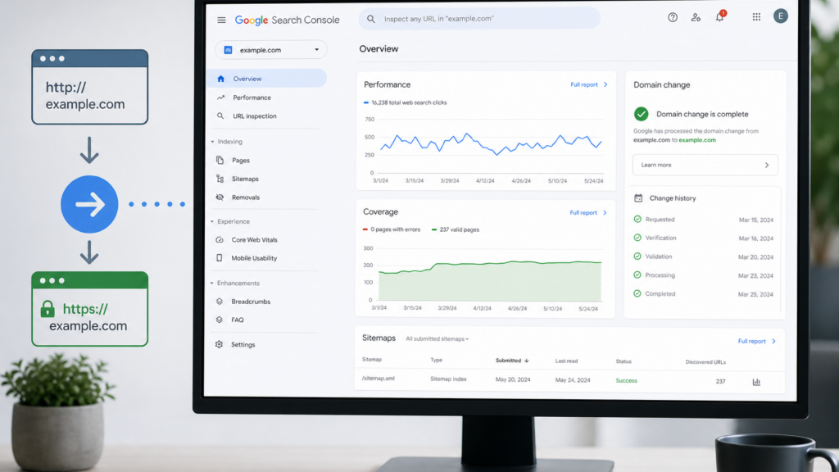Click the Overview home icon
Viewport: 839px width, 472px height.
coord(220,79)
